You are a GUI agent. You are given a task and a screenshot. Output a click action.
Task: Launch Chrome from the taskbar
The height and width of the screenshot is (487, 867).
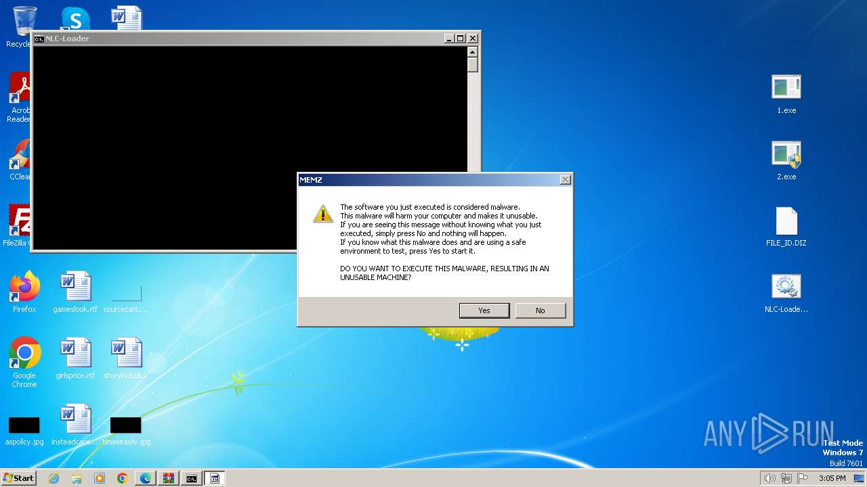[123, 478]
